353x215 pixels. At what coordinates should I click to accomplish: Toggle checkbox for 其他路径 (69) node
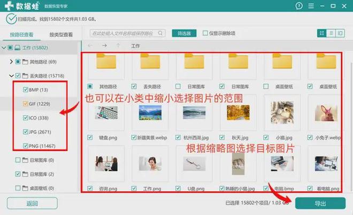tap(18, 61)
